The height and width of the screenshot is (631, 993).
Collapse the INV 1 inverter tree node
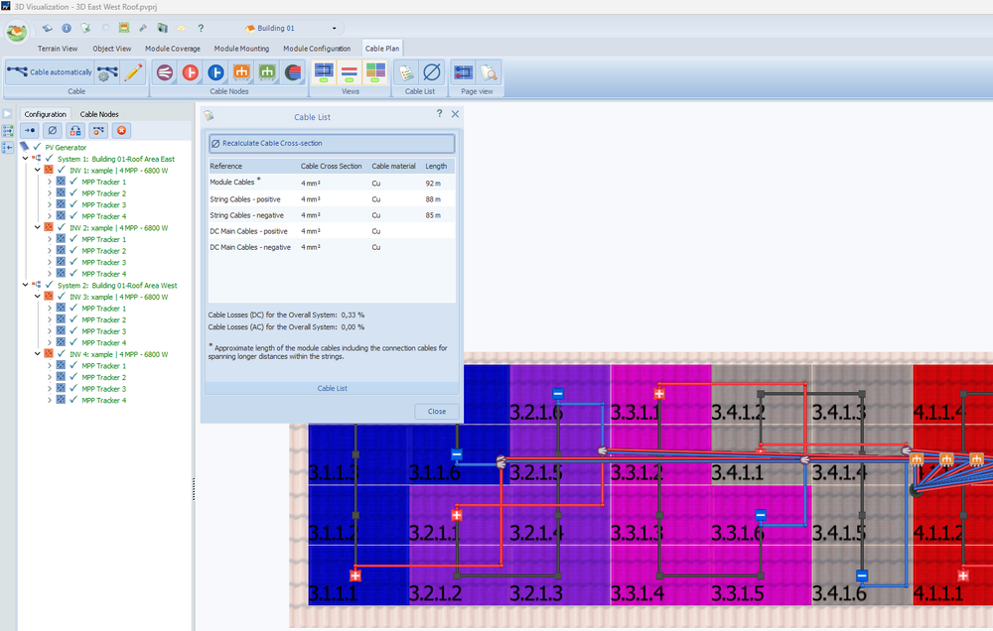click(x=37, y=171)
